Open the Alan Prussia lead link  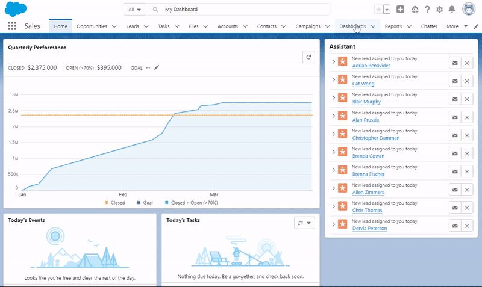(366, 120)
